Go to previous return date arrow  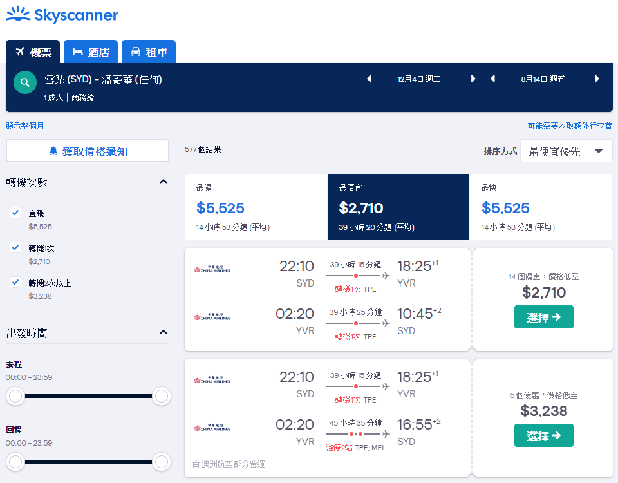492,79
